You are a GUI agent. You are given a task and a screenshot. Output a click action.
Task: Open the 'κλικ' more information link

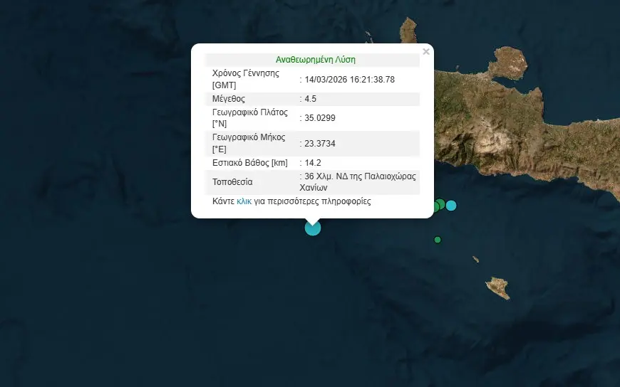click(244, 202)
